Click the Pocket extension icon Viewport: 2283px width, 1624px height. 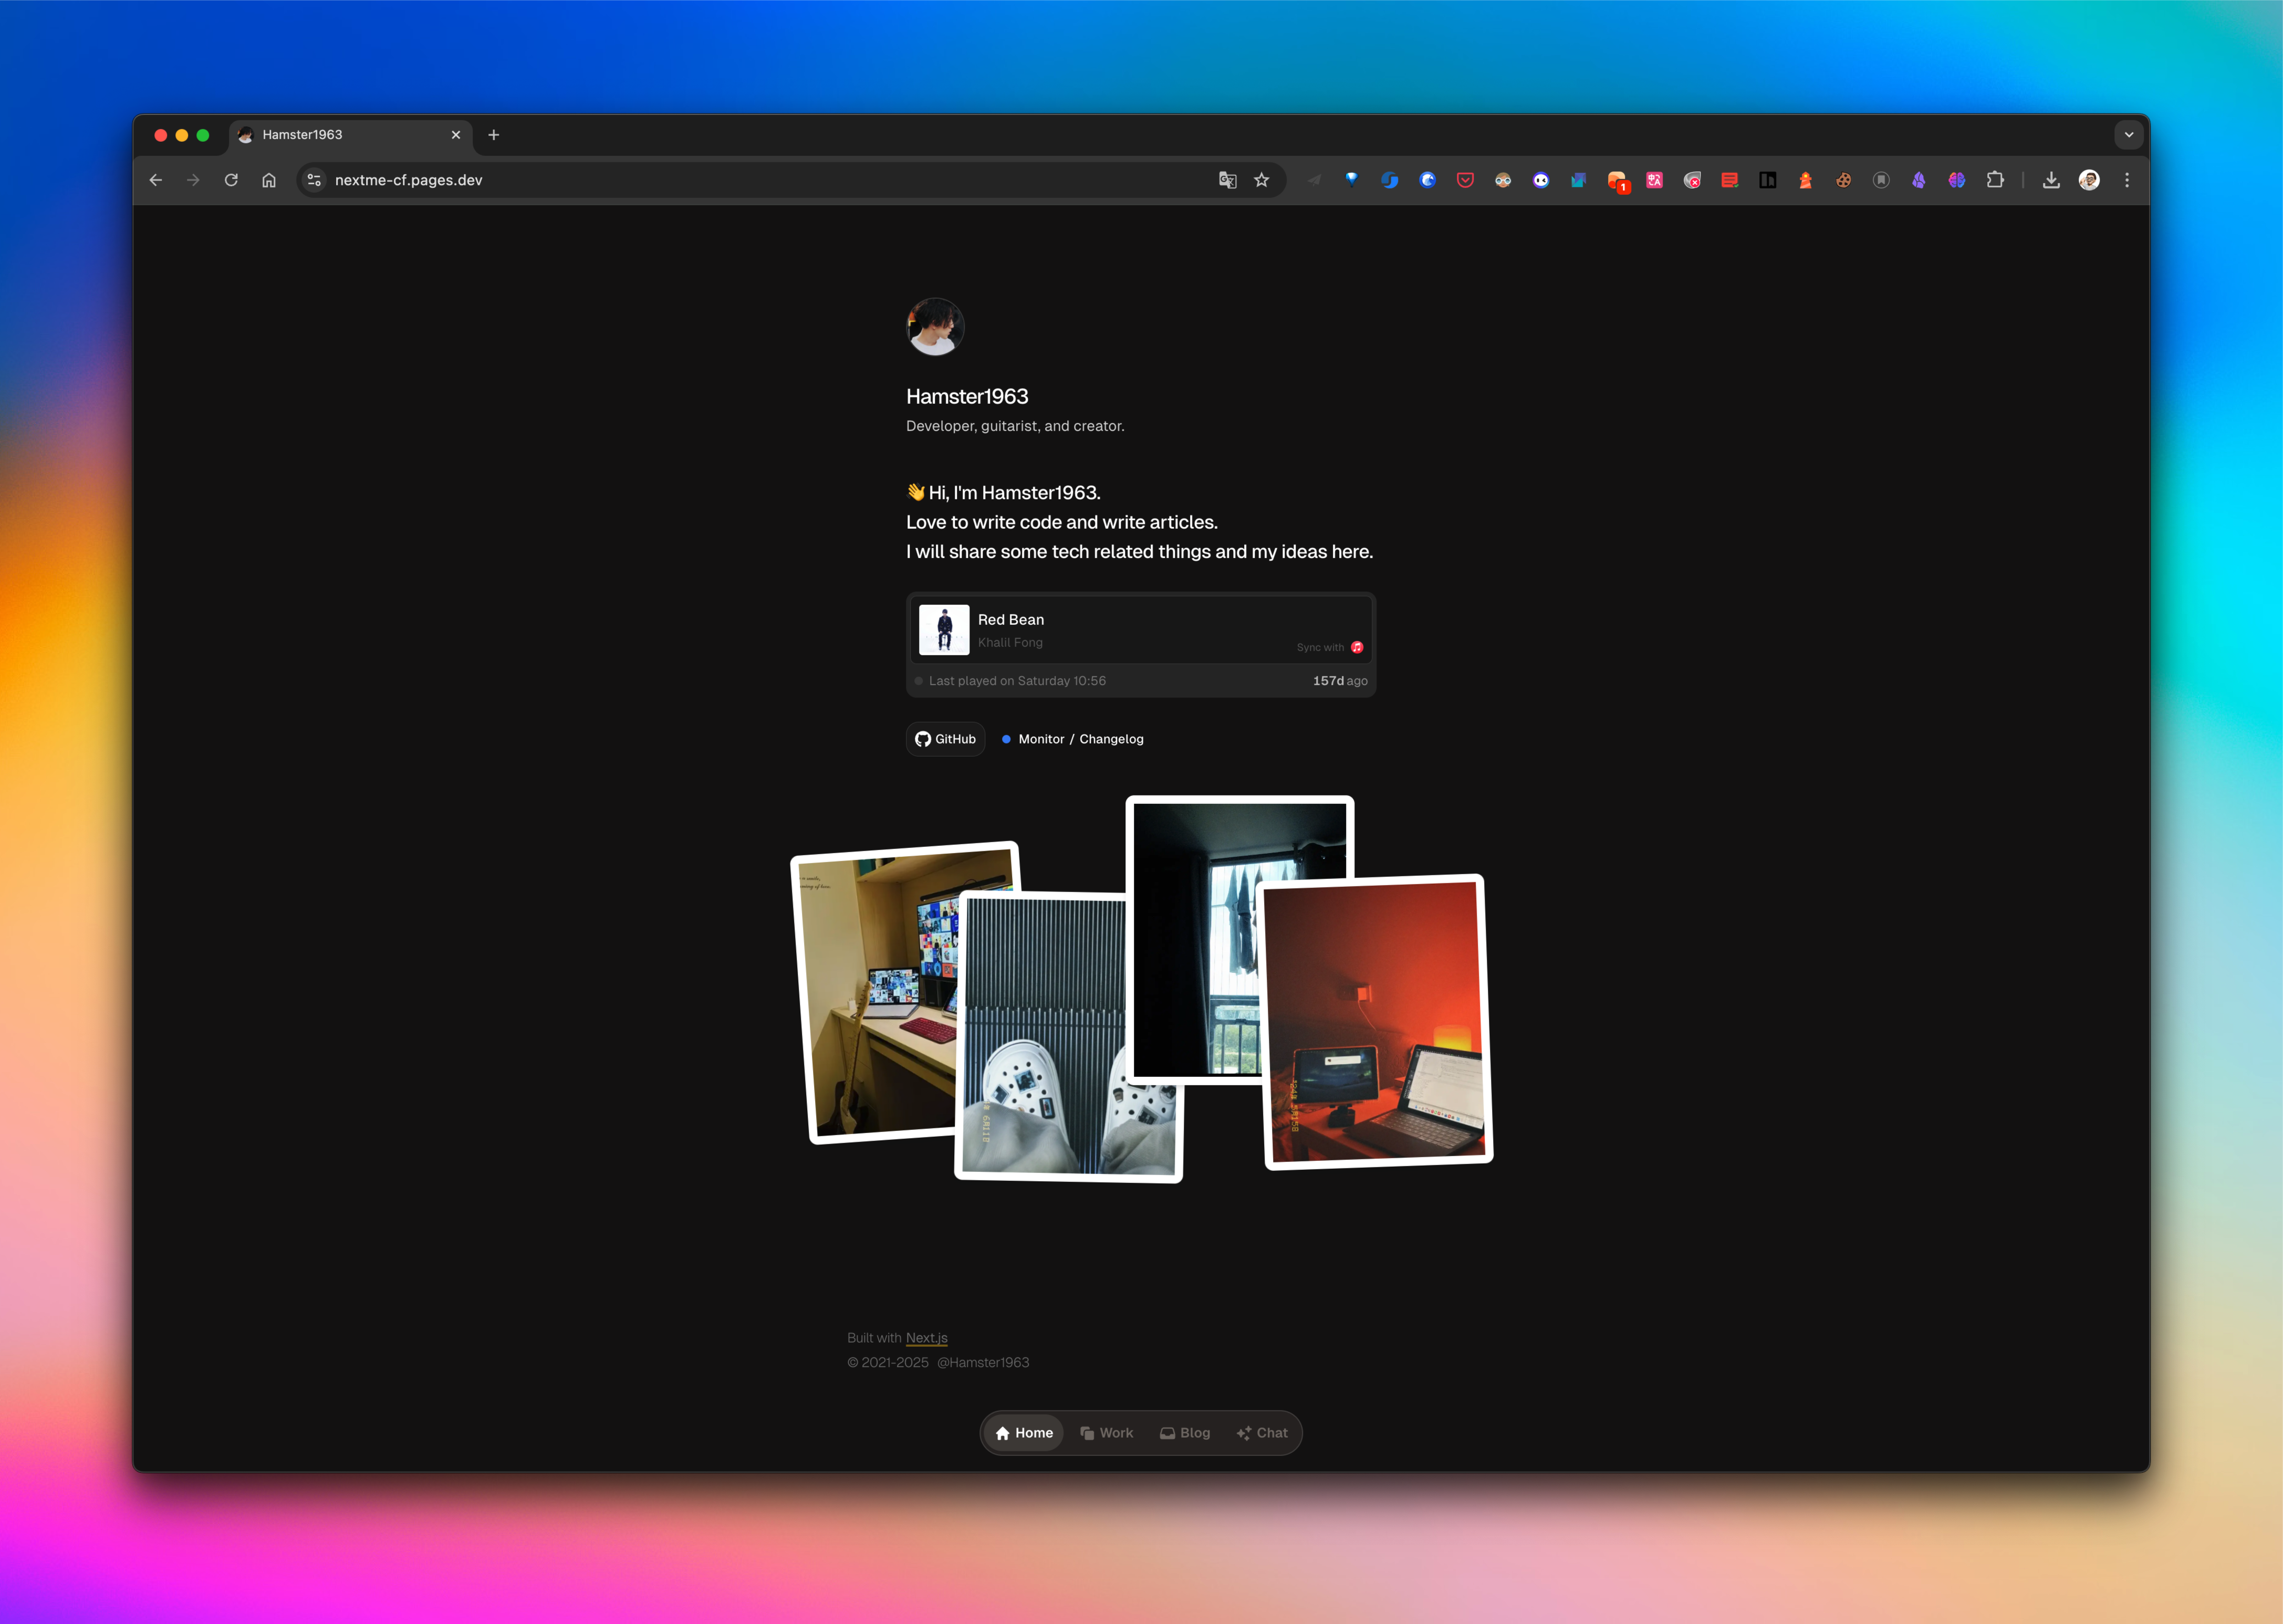point(1465,180)
